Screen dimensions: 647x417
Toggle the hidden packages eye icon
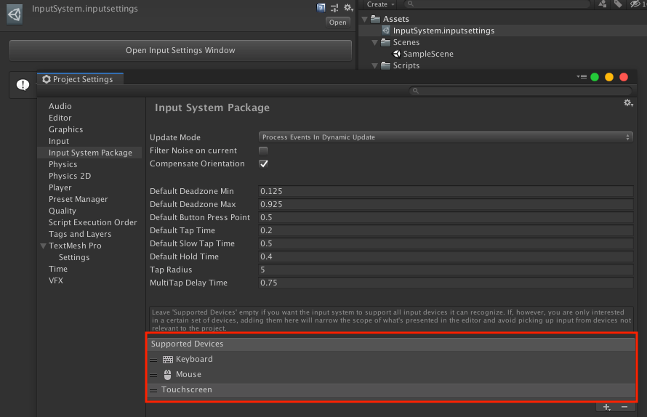635,4
